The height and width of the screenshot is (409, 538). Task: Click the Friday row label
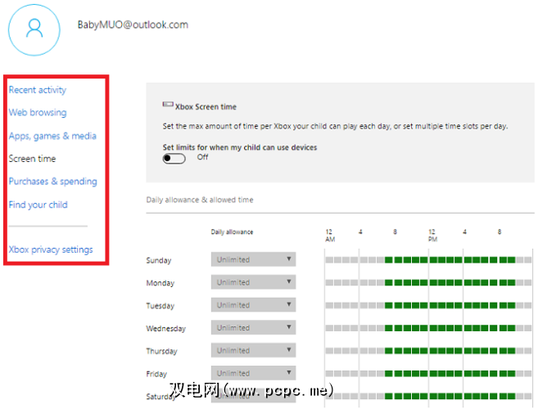[x=156, y=374]
